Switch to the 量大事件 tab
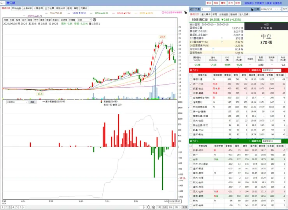The image size is (288, 210). pyautogui.click(x=206, y=14)
